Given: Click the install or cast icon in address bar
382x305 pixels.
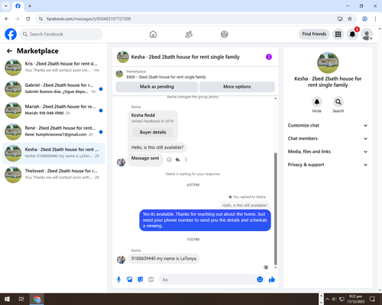Looking at the screenshot, I should coord(340,19).
